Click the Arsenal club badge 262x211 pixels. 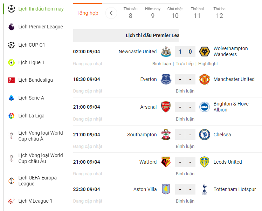click(166, 107)
